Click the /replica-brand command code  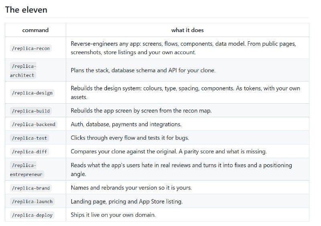pos(31,188)
